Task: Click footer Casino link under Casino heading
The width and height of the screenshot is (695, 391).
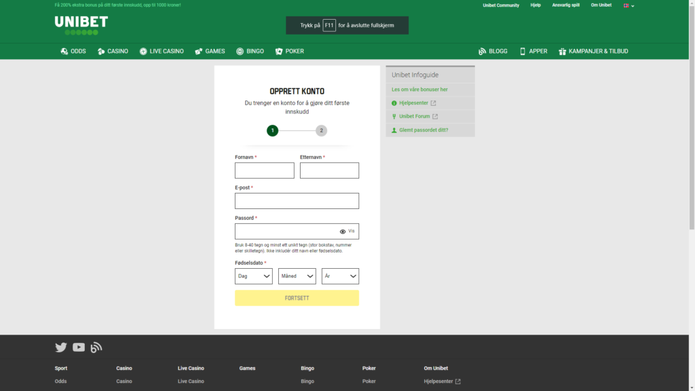Action: click(x=124, y=381)
